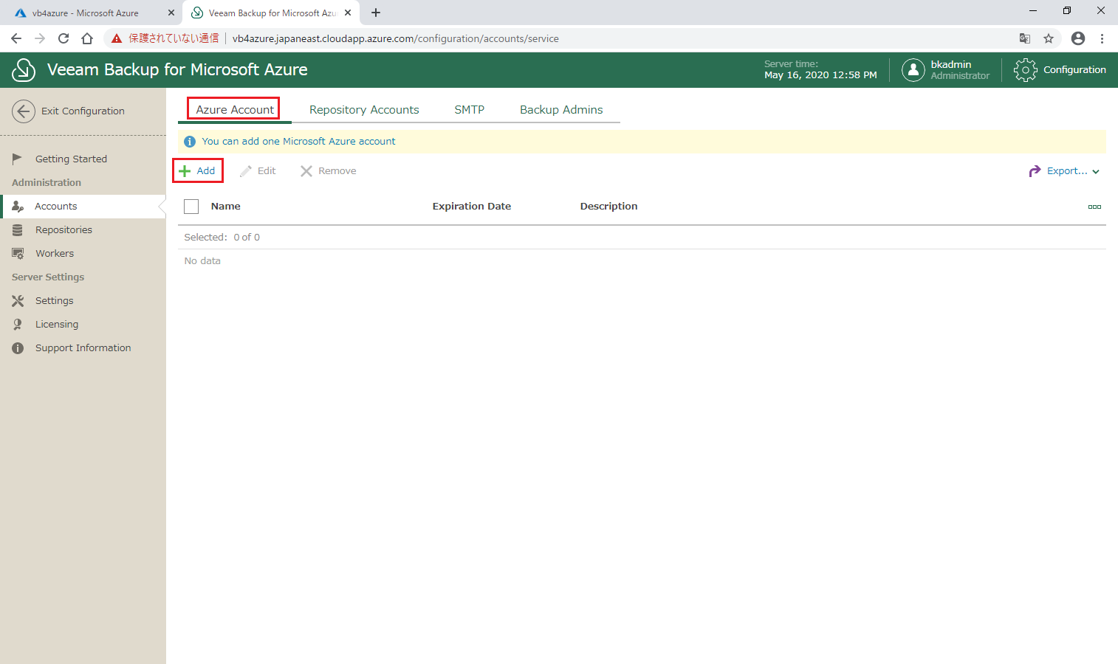Open Getting Started in sidebar
The image size is (1118, 664).
coord(71,159)
